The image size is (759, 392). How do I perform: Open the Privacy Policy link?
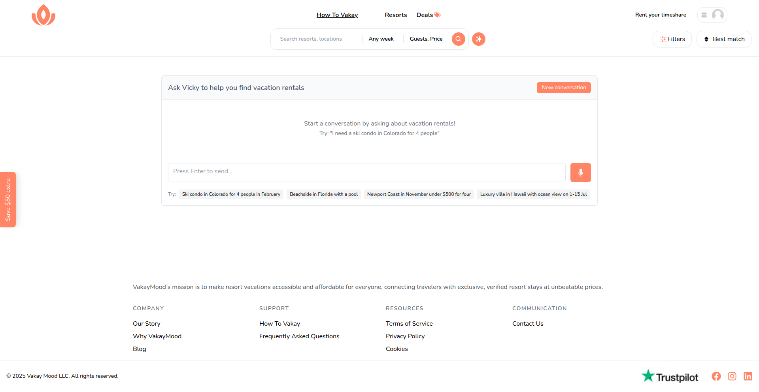point(405,336)
